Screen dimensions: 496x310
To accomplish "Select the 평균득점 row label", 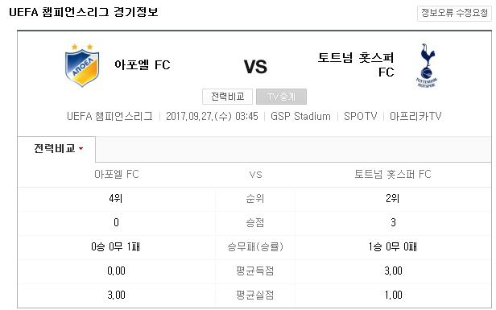I will click(255, 271).
